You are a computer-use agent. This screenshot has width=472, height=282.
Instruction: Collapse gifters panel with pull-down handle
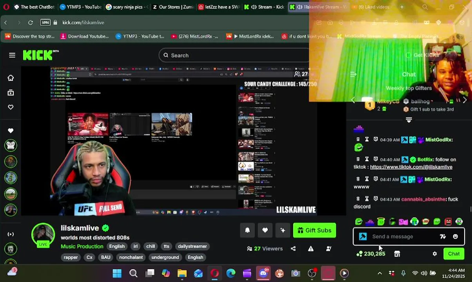click(x=409, y=120)
